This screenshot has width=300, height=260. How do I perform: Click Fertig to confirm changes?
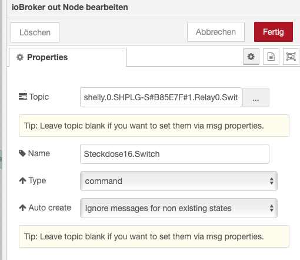click(x=274, y=32)
